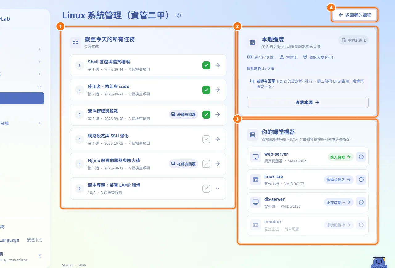395x268 pixels.
Task: Expand the 期中專題：部署 LAMP 環境 task
Action: (x=218, y=189)
